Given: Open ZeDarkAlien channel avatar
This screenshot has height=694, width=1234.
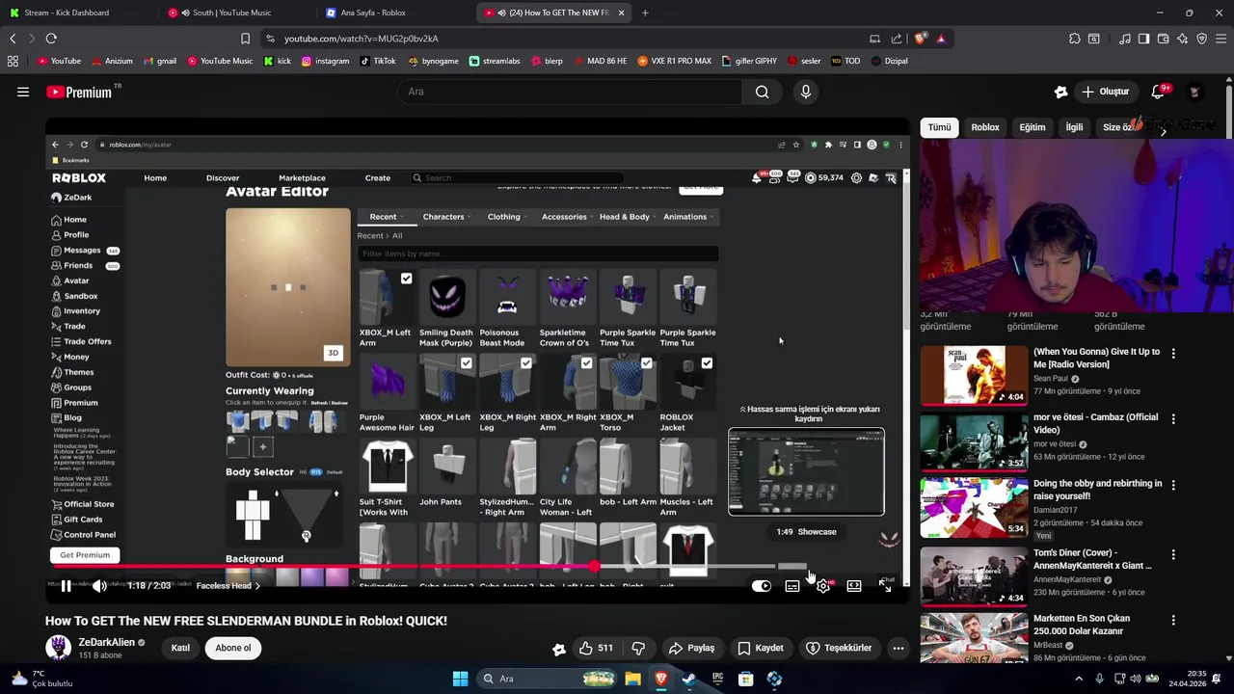Looking at the screenshot, I should pos(58,647).
